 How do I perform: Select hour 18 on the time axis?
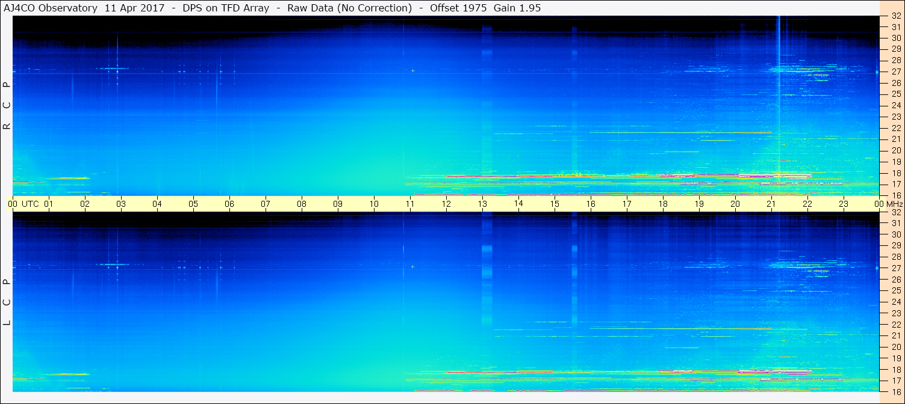(x=663, y=204)
